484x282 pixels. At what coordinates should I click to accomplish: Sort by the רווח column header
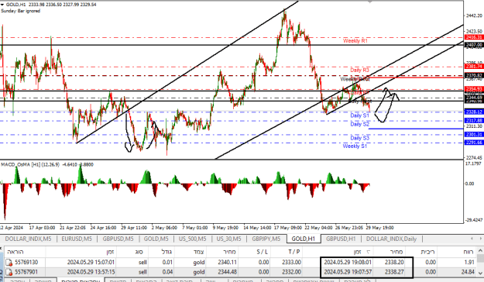pyautogui.click(x=469, y=252)
